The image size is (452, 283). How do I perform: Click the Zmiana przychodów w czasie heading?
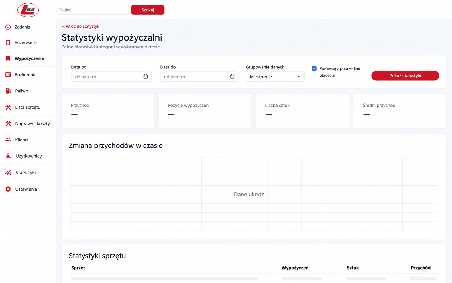116,145
